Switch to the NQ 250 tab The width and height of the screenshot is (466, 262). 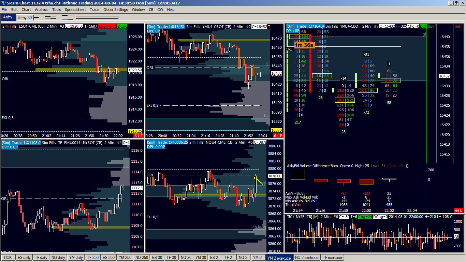[x=142, y=258]
